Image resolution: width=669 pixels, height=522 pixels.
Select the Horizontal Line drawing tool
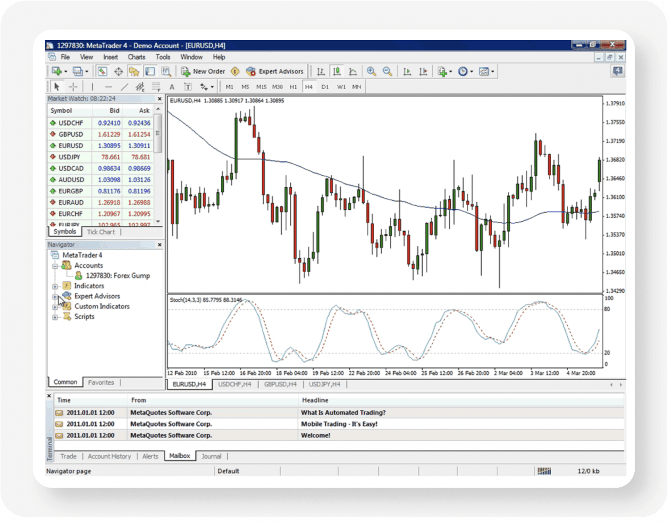(108, 87)
